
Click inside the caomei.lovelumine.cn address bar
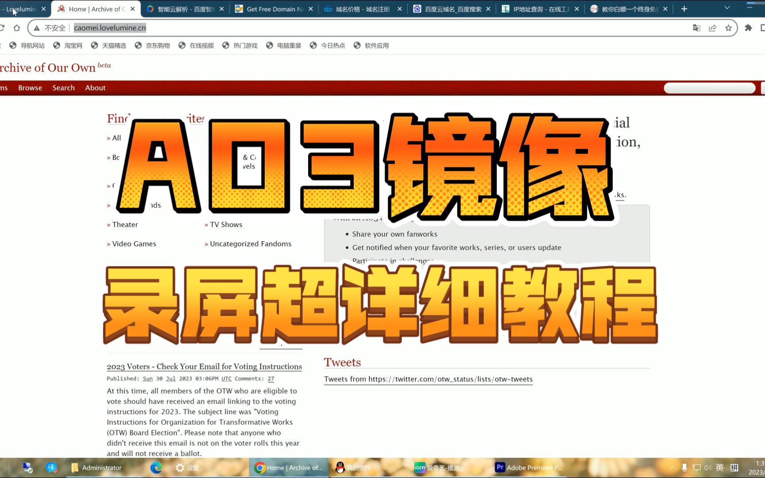click(x=109, y=27)
